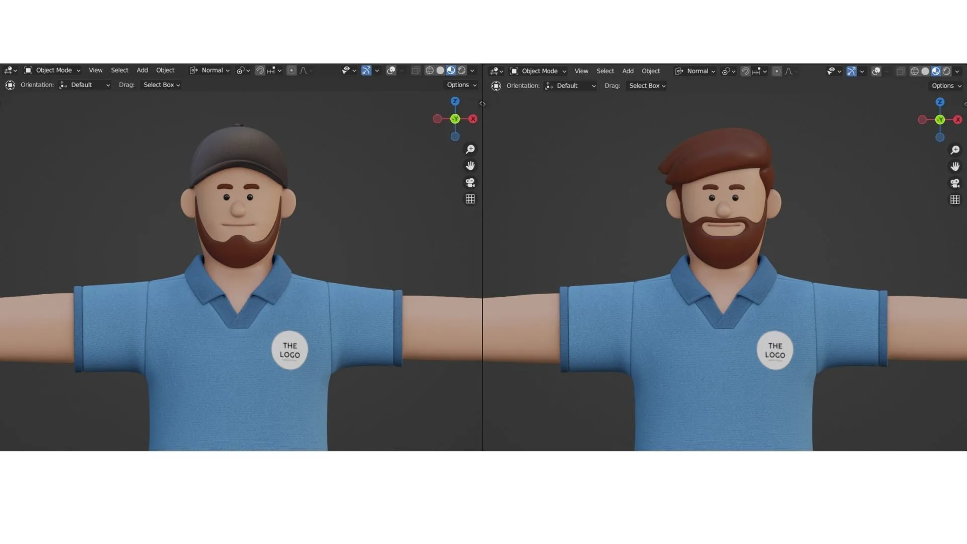
Task: Open Select menu in left viewport
Action: tap(119, 71)
